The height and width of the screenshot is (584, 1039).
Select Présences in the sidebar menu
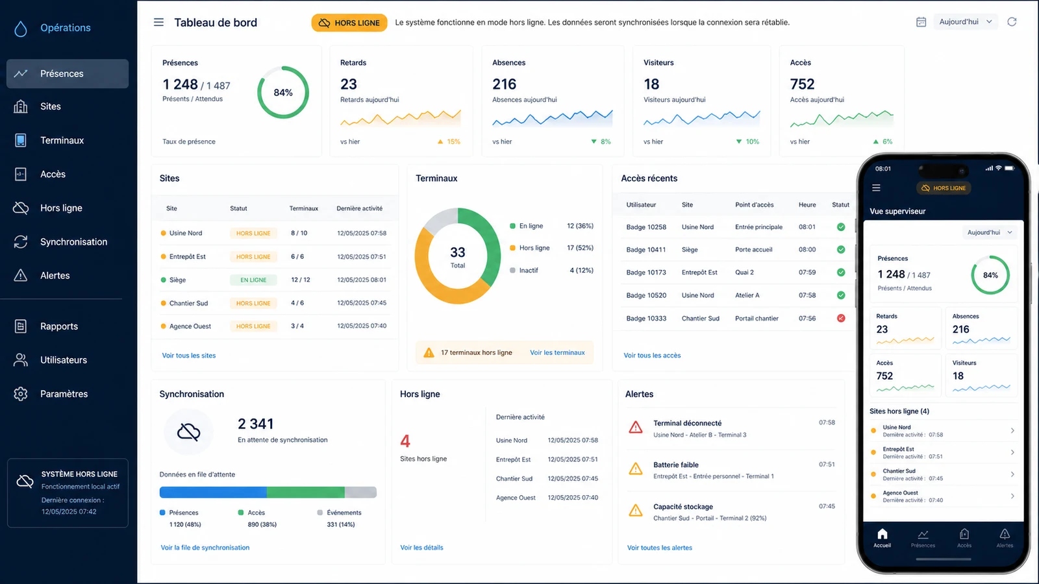click(x=68, y=74)
